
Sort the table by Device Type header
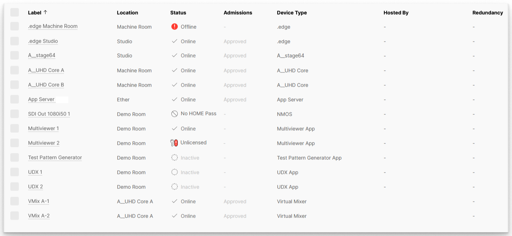(292, 13)
